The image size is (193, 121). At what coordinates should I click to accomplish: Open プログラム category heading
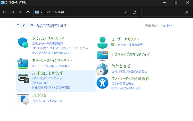pyautogui.click(x=39, y=95)
